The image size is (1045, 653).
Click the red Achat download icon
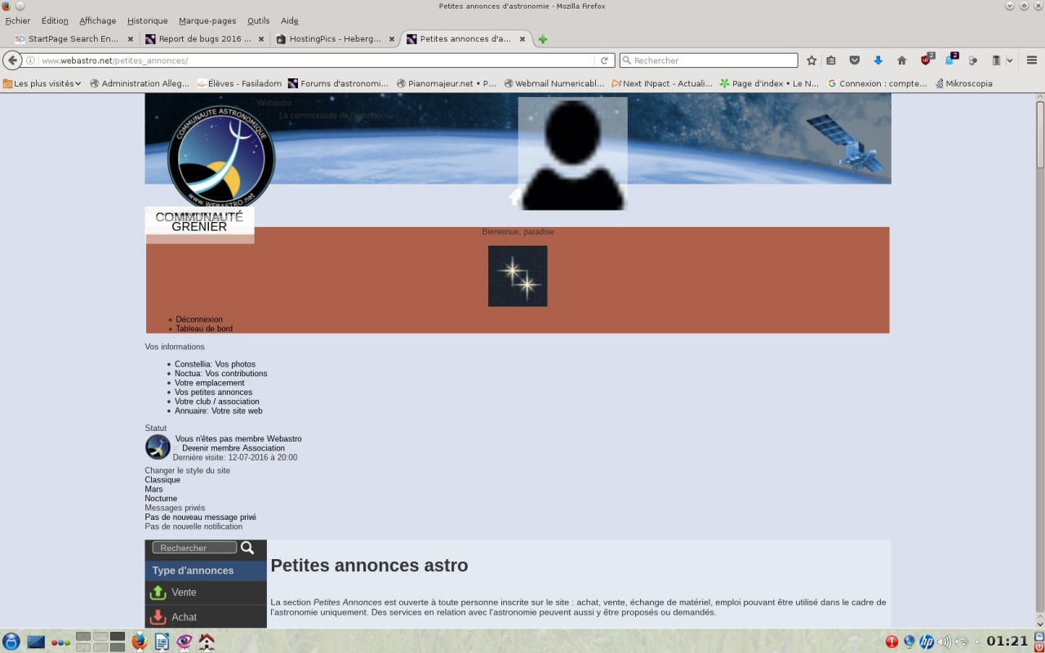(x=158, y=617)
